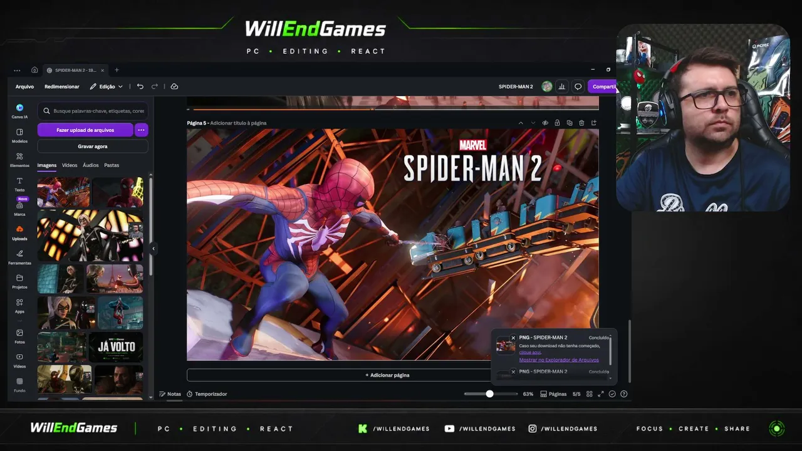Switch to the Pastas tab
This screenshot has width=802, height=451.
coord(112,165)
